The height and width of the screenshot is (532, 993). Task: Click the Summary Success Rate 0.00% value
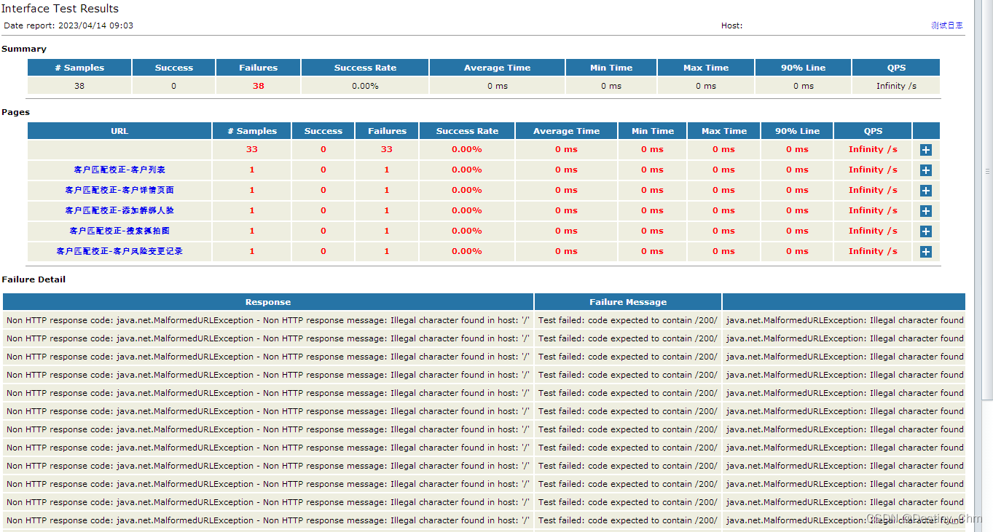tap(365, 86)
